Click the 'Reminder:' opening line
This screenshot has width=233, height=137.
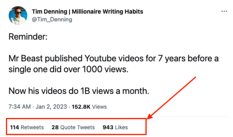(x=28, y=37)
